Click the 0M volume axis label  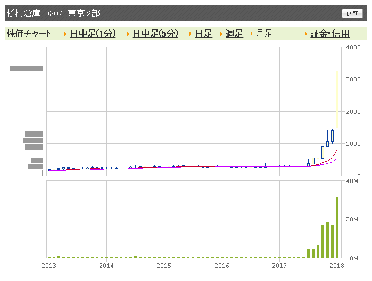pos(354,258)
